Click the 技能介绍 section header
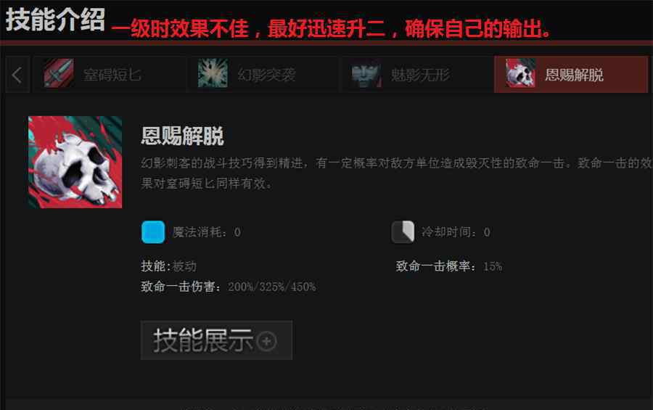Viewport: 653px width, 410px height. tap(55, 20)
